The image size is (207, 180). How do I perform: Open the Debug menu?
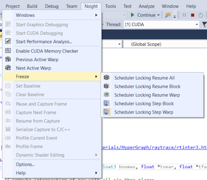click(52, 6)
